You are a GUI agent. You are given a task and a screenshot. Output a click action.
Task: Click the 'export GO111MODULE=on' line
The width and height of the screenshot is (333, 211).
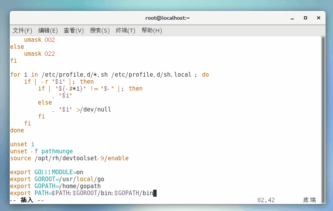(47, 172)
